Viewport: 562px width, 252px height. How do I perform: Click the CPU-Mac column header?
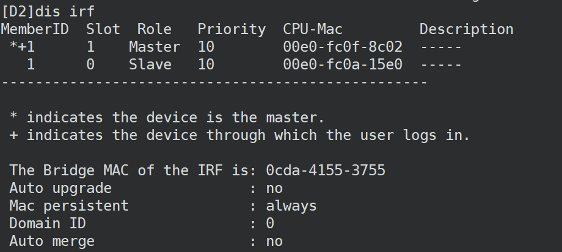coord(312,29)
